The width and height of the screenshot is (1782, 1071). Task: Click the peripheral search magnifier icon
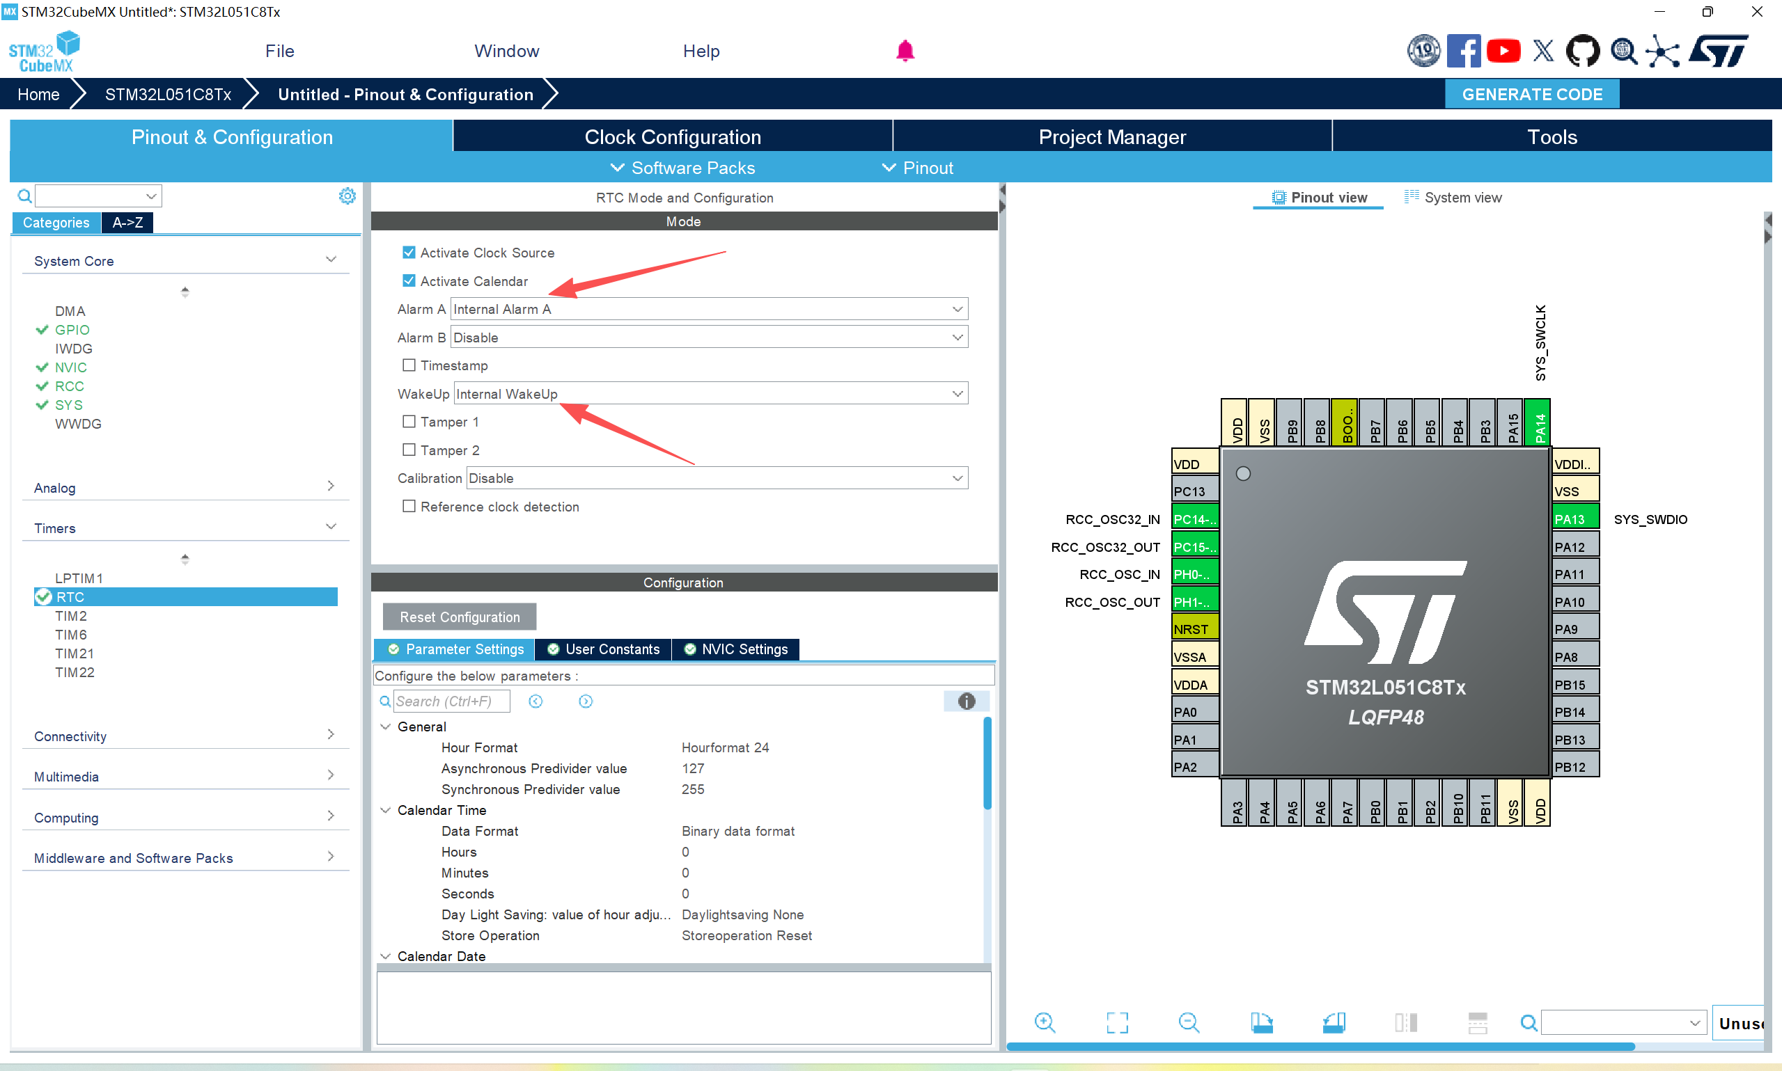[24, 196]
